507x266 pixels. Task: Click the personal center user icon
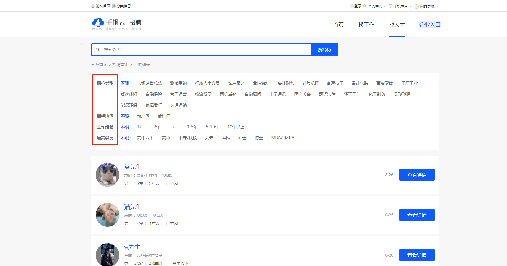(365, 6)
